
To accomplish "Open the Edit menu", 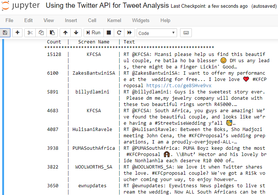I will click(28, 20).
